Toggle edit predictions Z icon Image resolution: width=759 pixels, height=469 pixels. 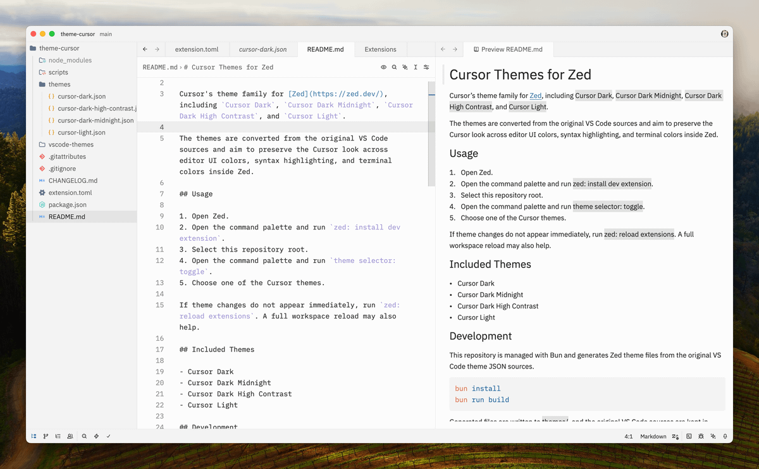[676, 436]
